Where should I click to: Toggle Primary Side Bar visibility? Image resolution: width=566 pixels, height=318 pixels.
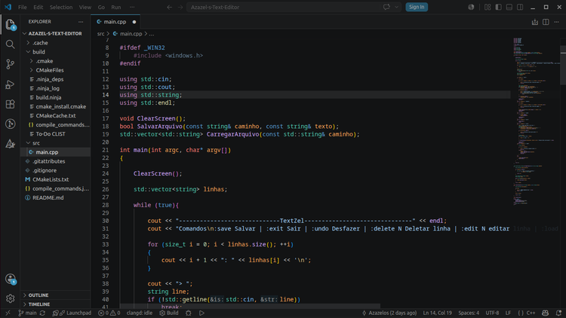pyautogui.click(x=499, y=7)
